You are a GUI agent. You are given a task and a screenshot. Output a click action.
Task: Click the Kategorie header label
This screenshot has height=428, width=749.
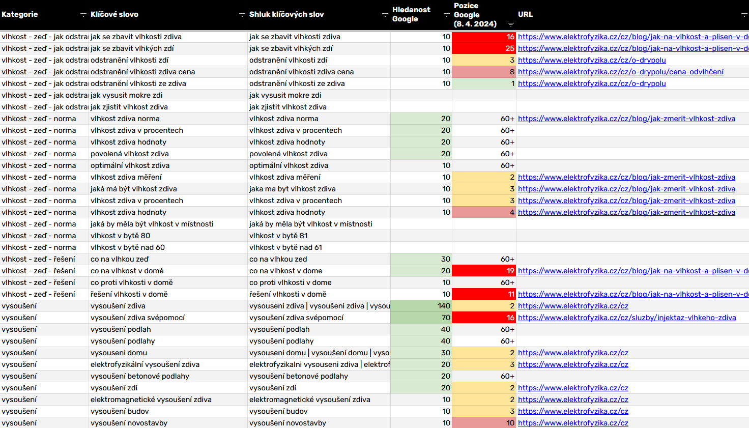[20, 14]
